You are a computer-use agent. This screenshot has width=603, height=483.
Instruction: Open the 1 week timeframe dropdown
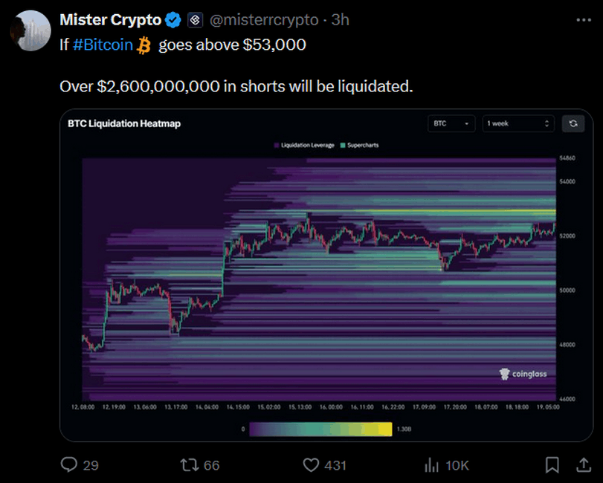point(517,123)
